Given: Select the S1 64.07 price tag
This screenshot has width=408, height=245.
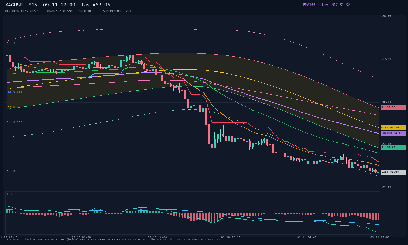Looking at the screenshot, I should tap(393, 148).
